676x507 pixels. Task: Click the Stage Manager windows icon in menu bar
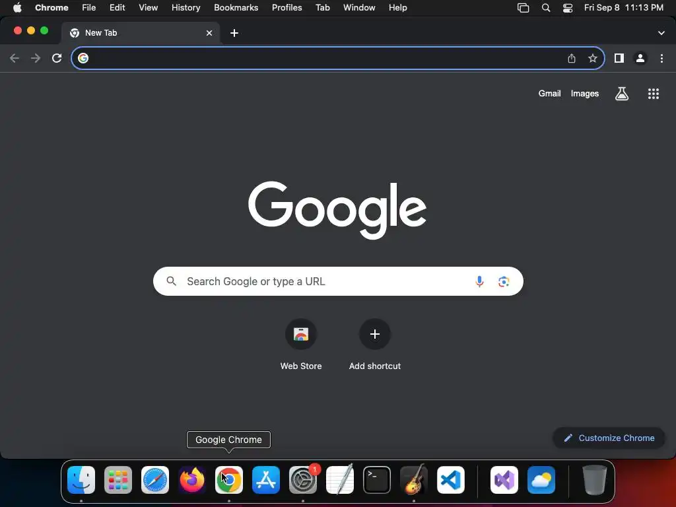(x=523, y=8)
